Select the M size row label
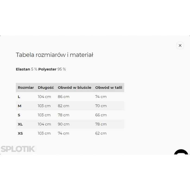 click(20, 106)
